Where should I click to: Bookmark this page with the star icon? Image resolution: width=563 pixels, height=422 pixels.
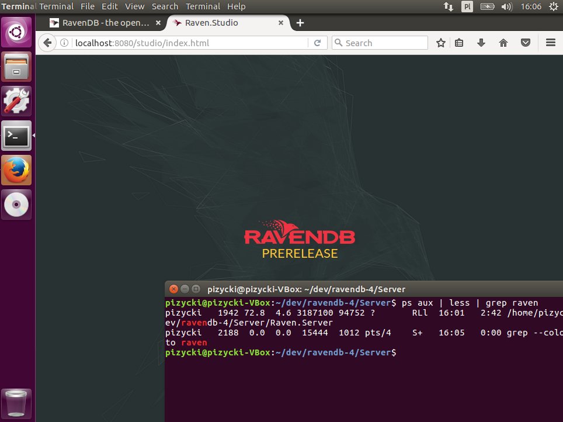tap(440, 43)
